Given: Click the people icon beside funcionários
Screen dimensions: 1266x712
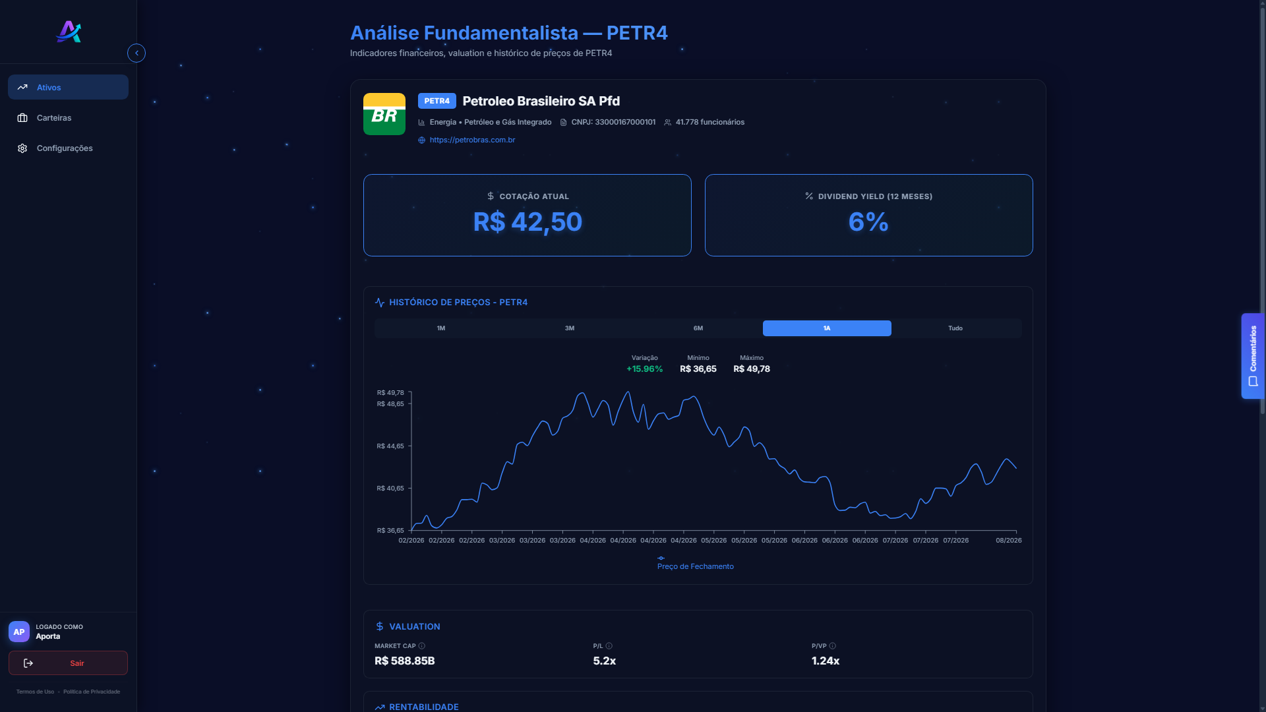Looking at the screenshot, I should (667, 123).
